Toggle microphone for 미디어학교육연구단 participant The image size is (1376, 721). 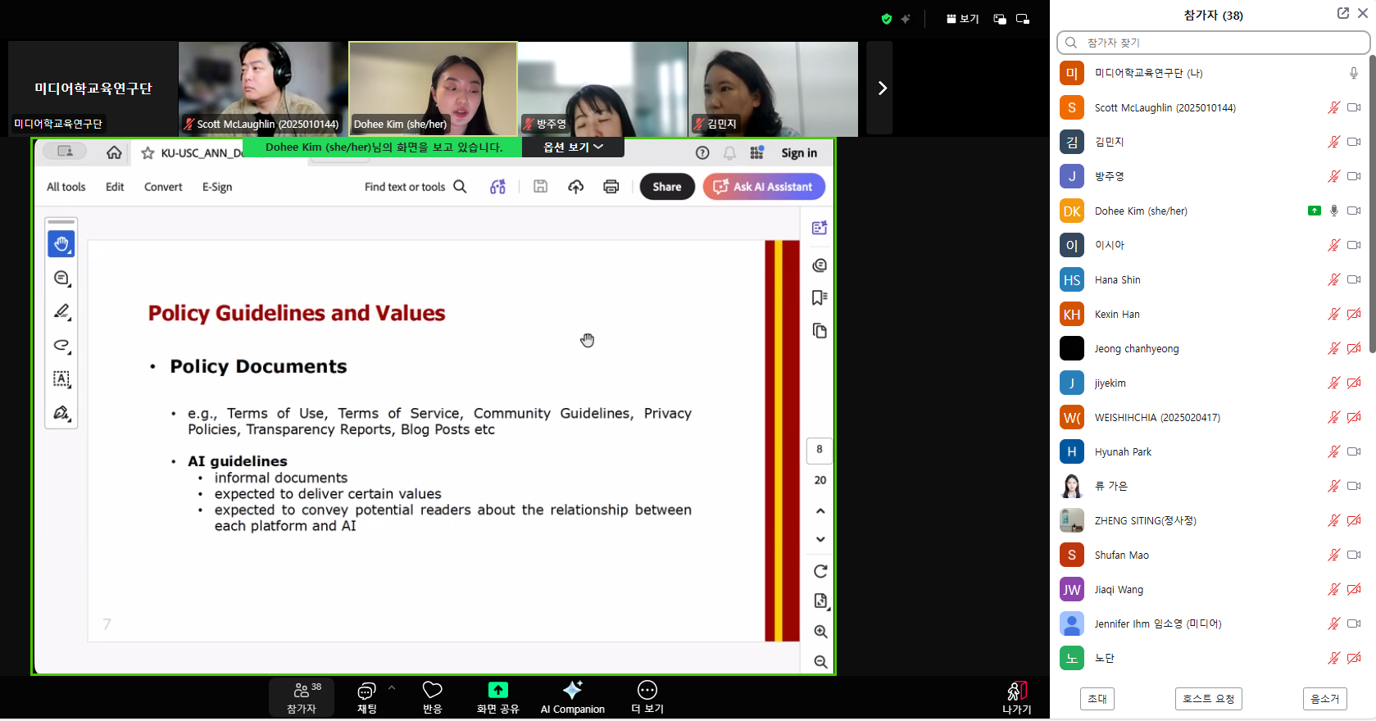click(x=1353, y=73)
